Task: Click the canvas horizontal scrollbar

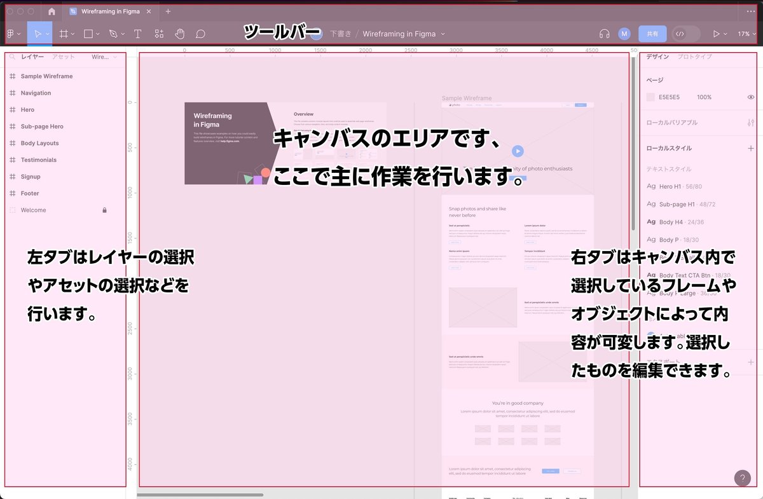Action: 200,494
